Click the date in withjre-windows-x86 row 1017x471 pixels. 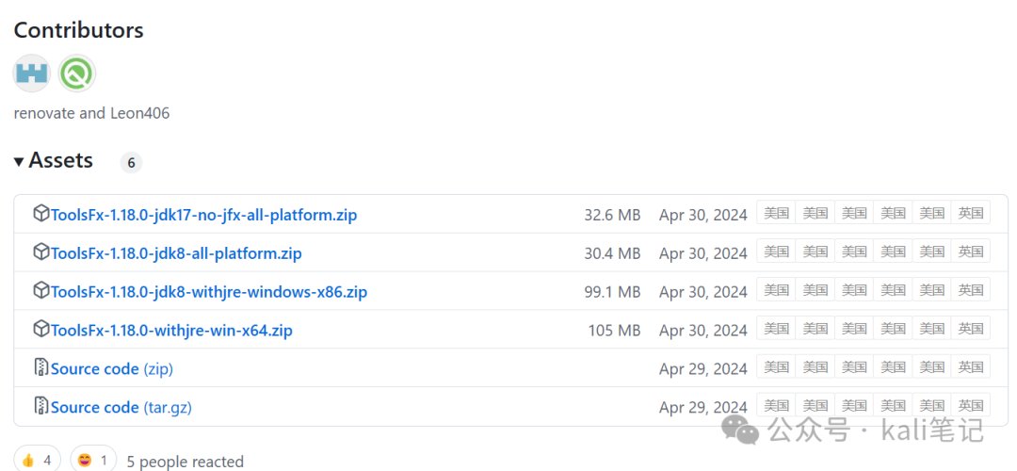(703, 292)
